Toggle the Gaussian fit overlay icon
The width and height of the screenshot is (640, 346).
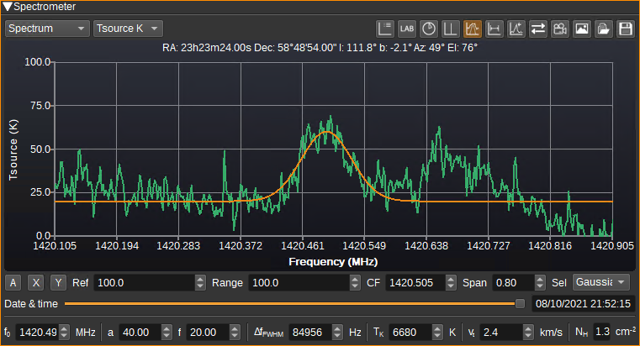click(x=473, y=29)
